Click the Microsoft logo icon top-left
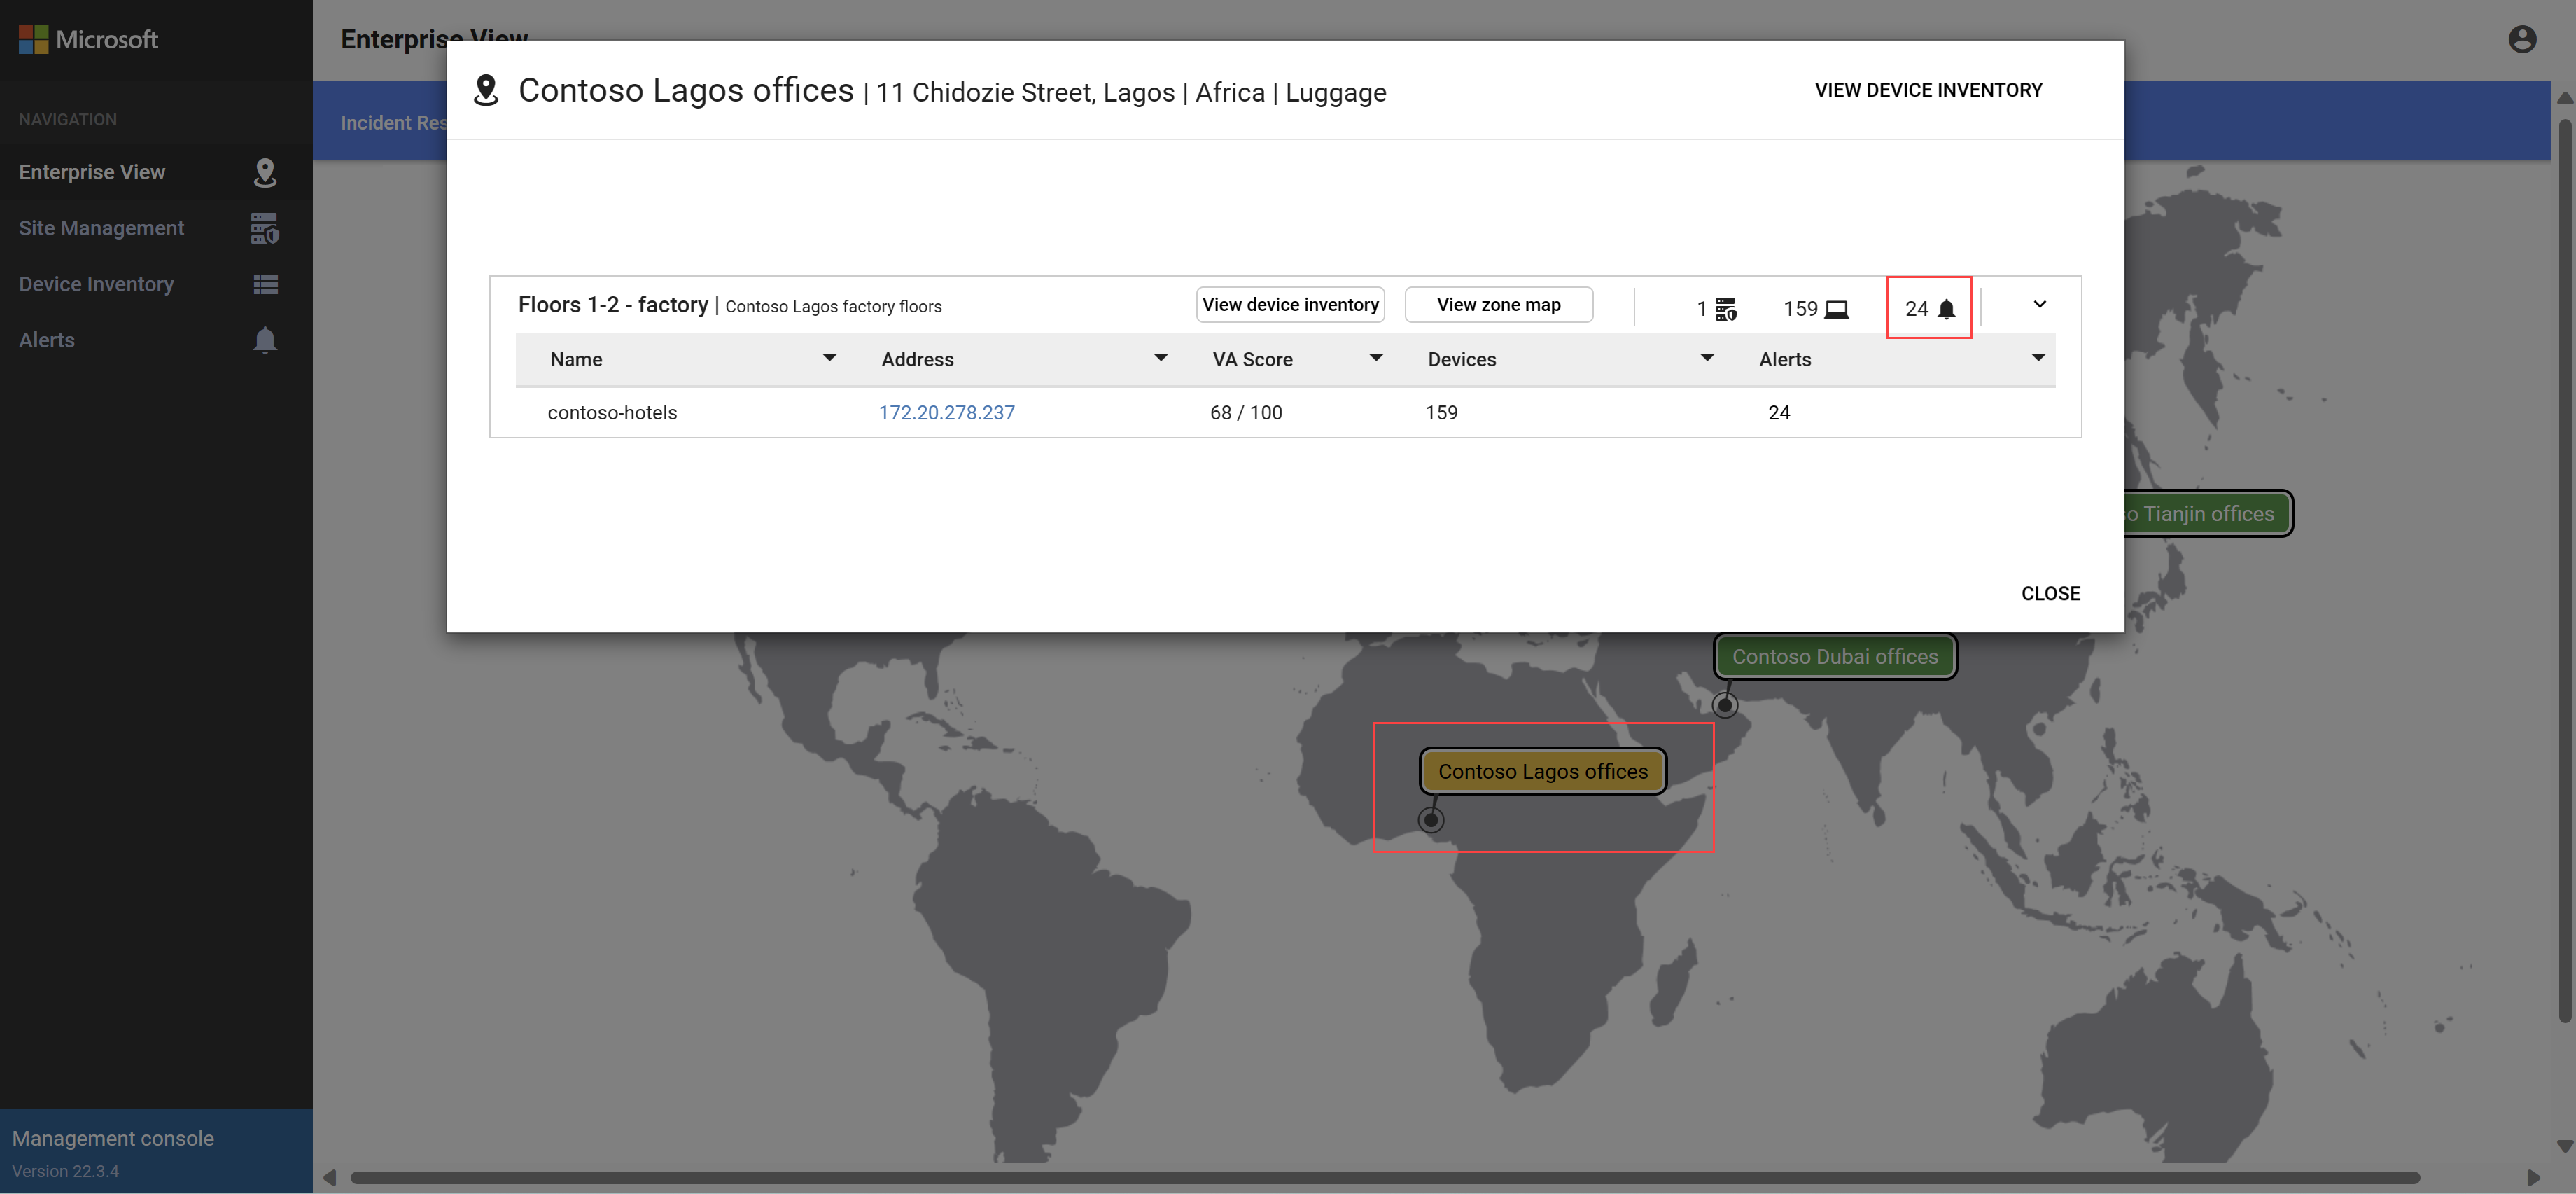 tap(33, 36)
